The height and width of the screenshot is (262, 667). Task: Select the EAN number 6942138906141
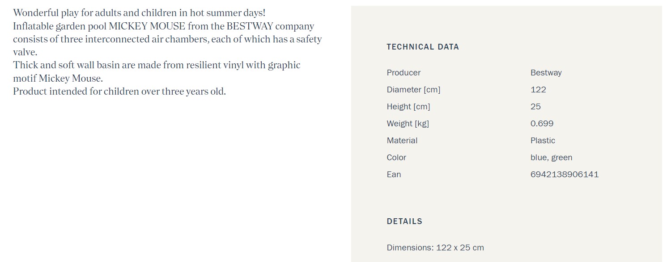(x=565, y=175)
